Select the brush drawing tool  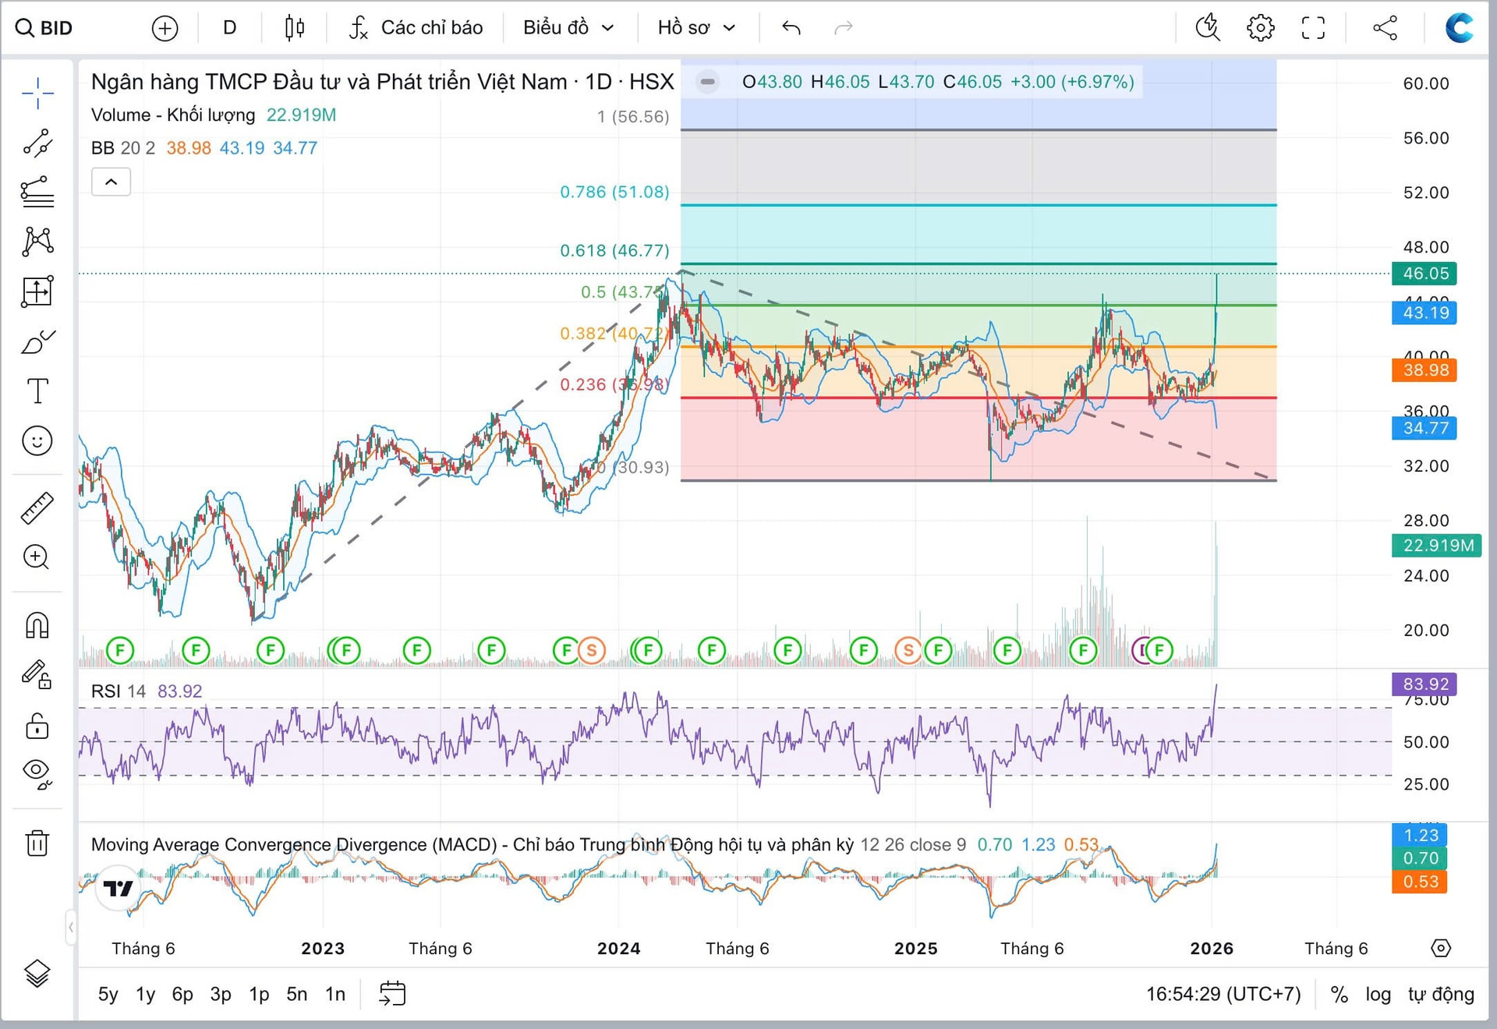point(37,341)
